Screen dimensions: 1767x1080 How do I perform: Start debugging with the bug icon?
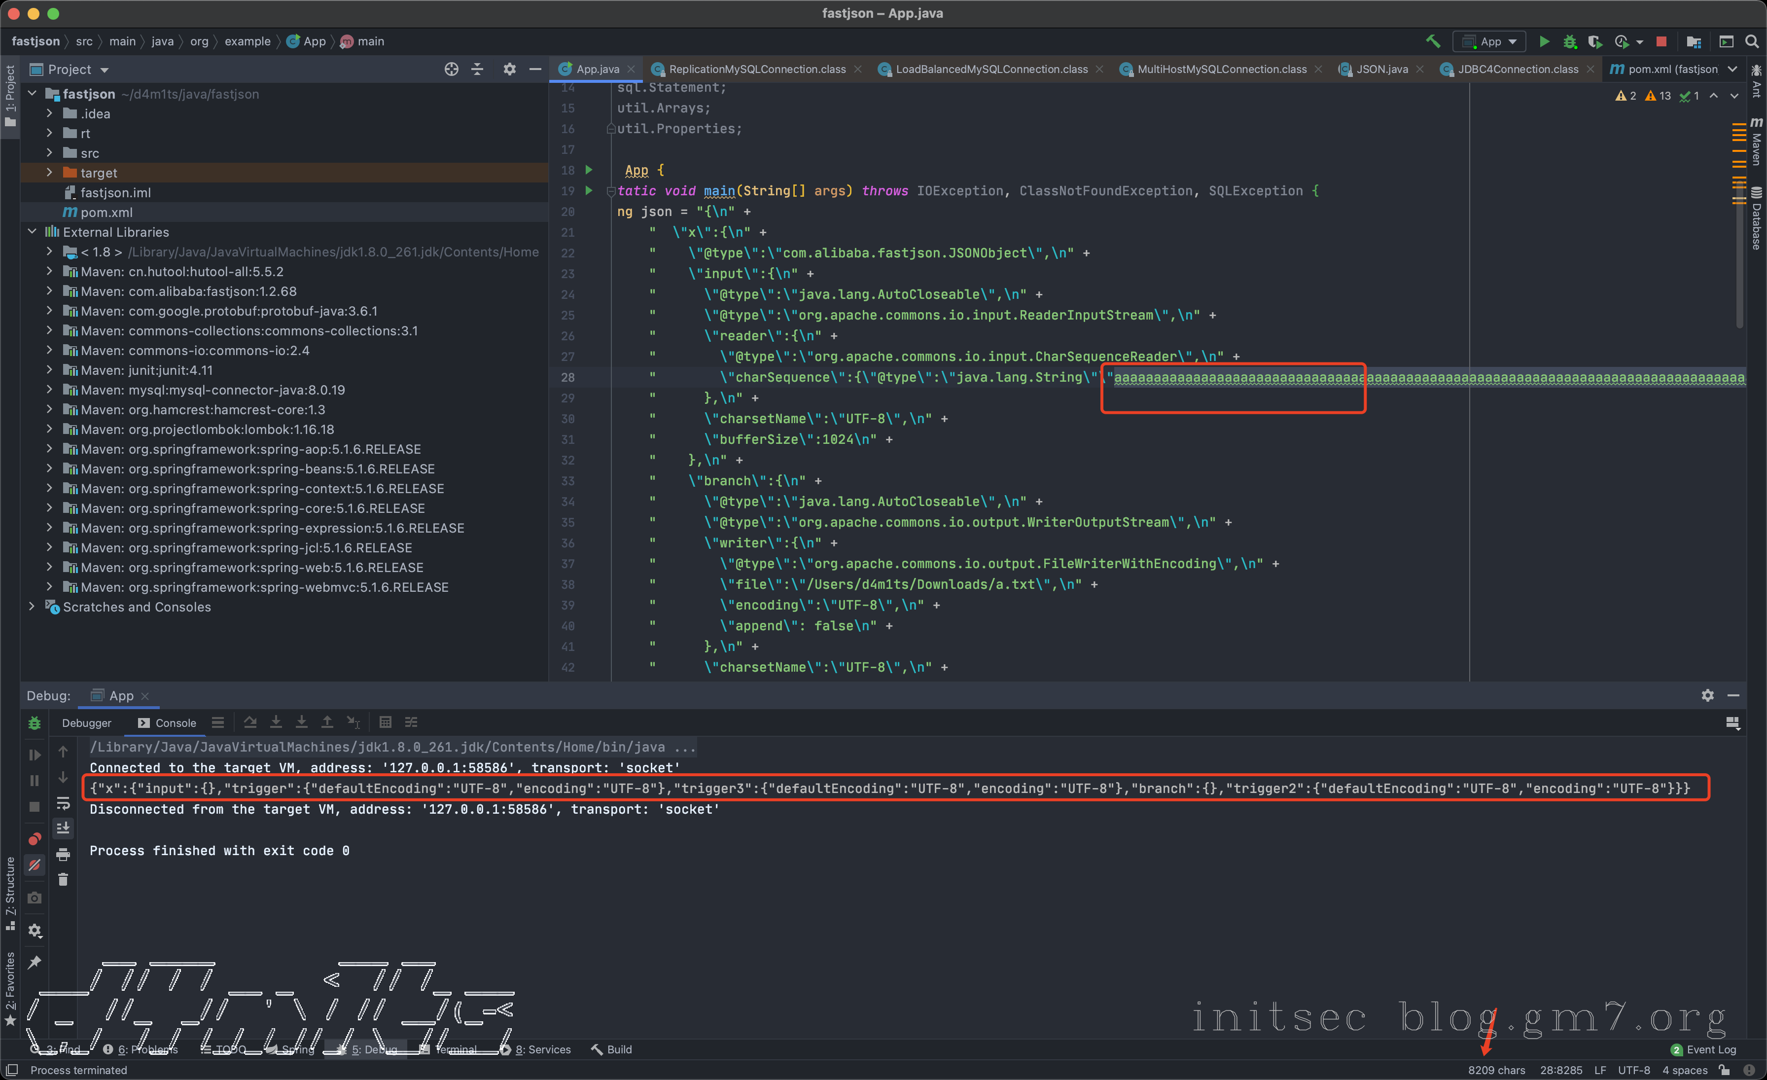click(1569, 41)
